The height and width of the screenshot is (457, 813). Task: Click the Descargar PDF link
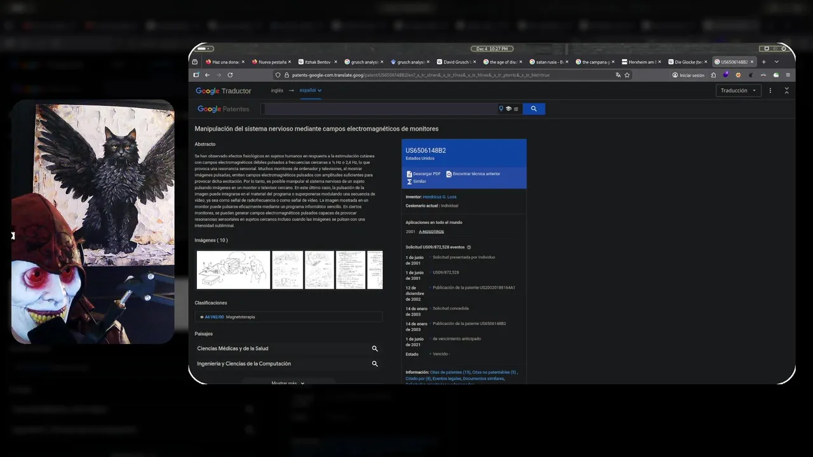tap(427, 174)
